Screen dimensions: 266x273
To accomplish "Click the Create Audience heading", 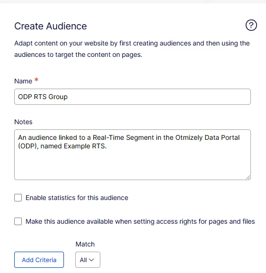I will pos(51,26).
